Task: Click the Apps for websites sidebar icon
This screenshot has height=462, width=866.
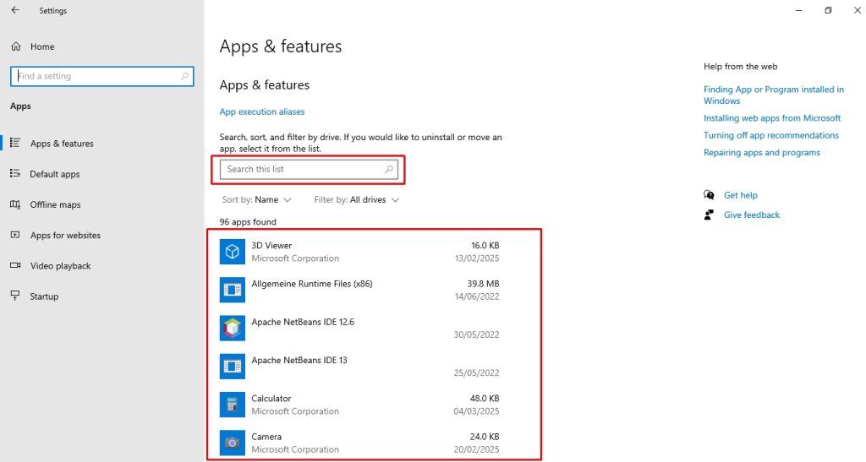Action: [x=15, y=235]
